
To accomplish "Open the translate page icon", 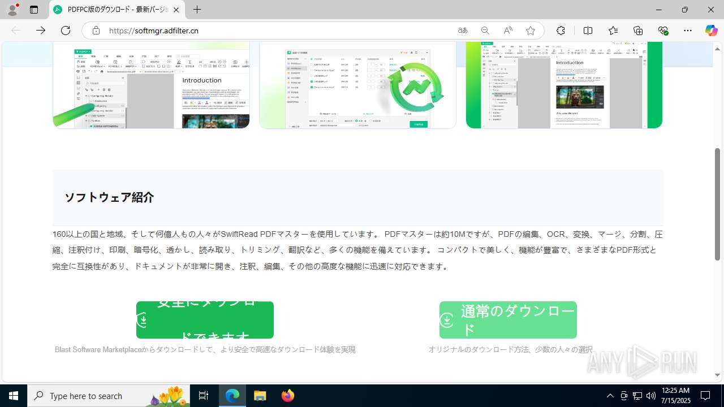I will point(463,31).
